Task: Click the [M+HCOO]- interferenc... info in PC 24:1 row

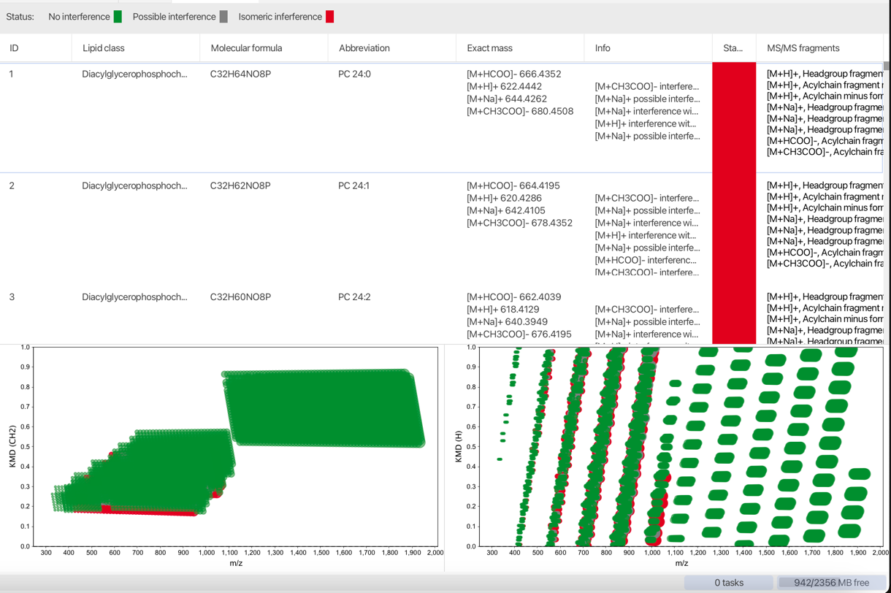Action: point(646,260)
